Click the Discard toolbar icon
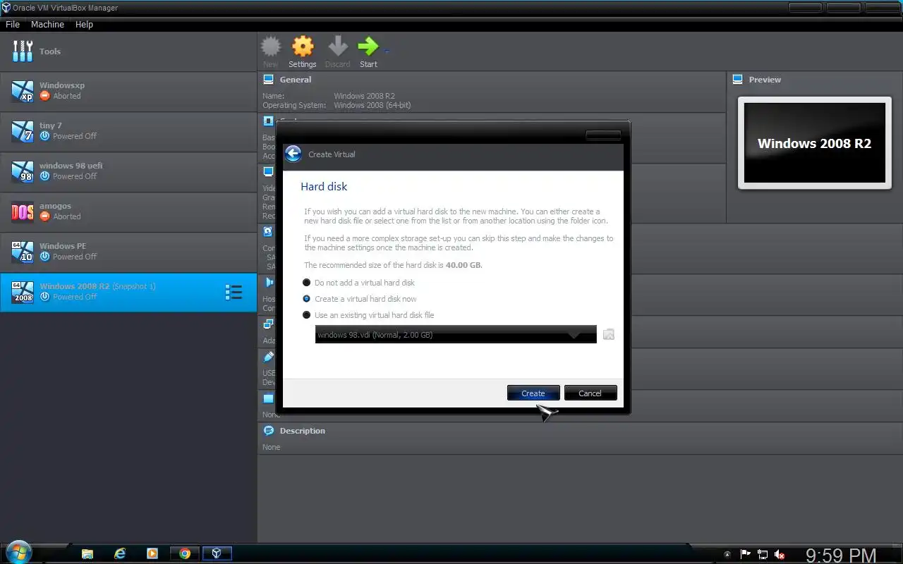Image resolution: width=903 pixels, height=564 pixels. click(338, 47)
